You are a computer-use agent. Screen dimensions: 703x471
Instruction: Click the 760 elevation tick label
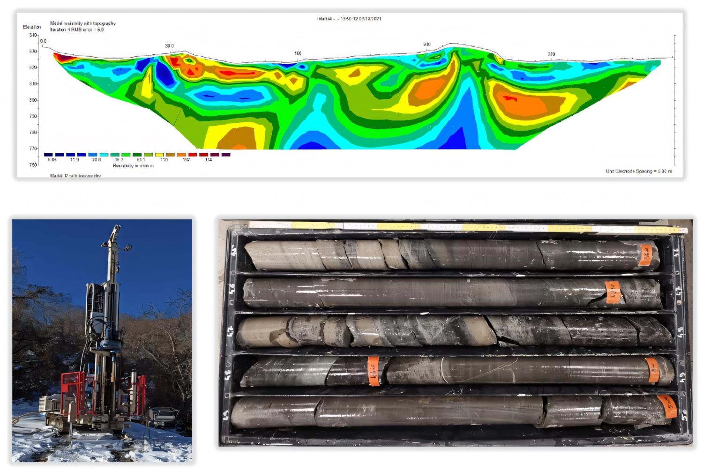(33, 165)
